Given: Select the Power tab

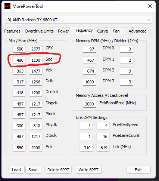Looking at the screenshot, I should (x=63, y=31).
